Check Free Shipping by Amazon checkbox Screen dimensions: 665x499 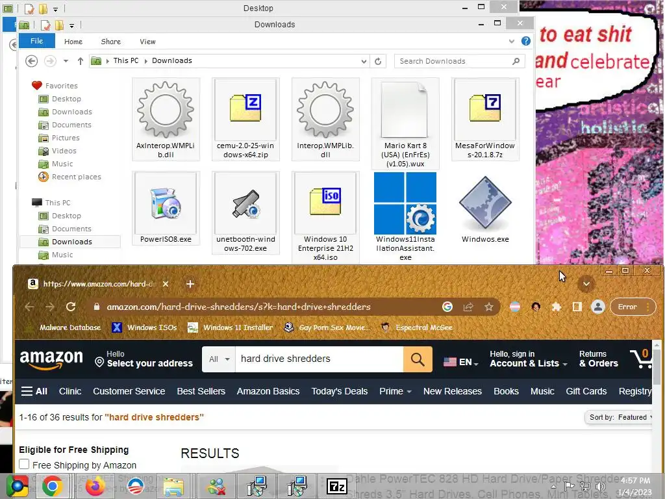(x=24, y=464)
